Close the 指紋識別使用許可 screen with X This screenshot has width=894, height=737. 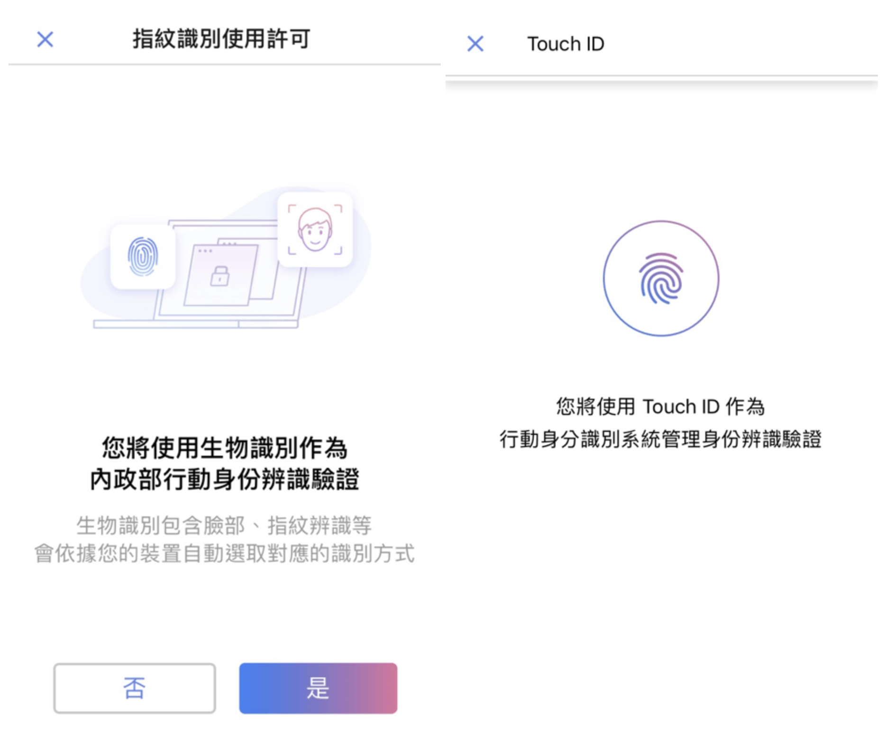tap(45, 39)
